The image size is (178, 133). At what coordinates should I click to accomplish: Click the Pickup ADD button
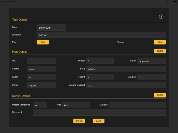point(160,42)
